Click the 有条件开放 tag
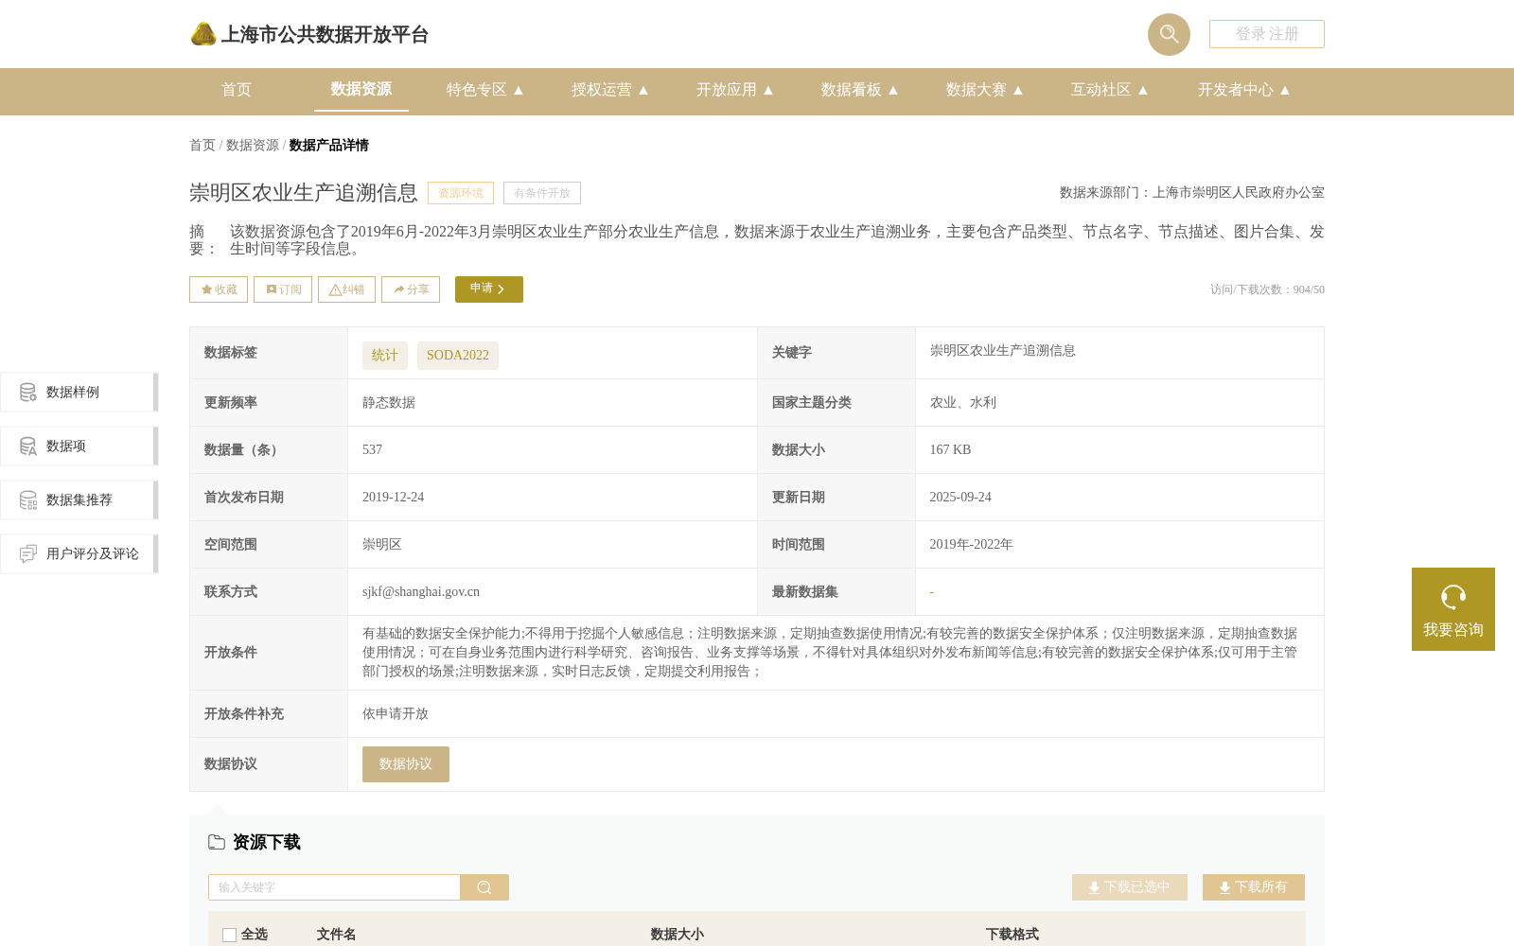This screenshot has height=946, width=1514. coord(542,193)
